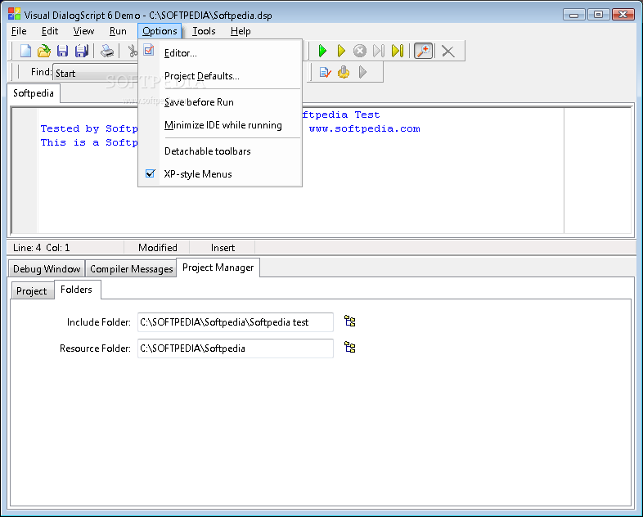Open an existing file with folder icon
This screenshot has width=643, height=517.
pyautogui.click(x=44, y=51)
